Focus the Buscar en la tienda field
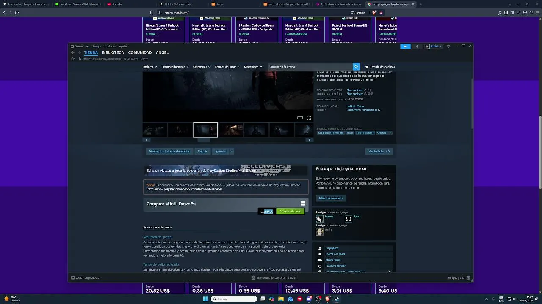 pyautogui.click(x=310, y=67)
